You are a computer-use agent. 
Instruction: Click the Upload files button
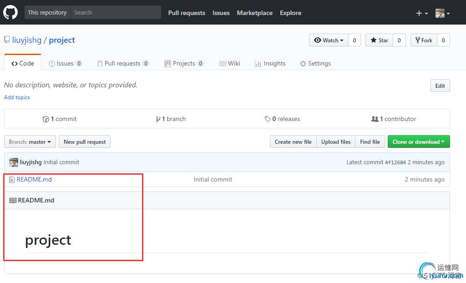(x=336, y=142)
